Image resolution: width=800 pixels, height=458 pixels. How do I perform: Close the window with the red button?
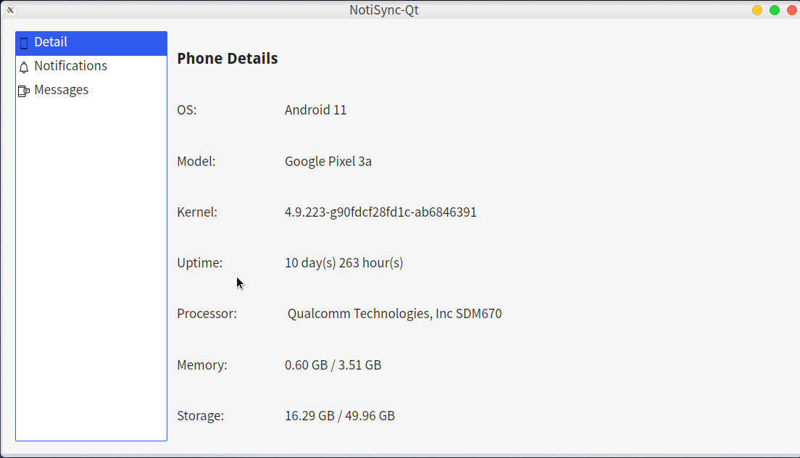tap(792, 10)
